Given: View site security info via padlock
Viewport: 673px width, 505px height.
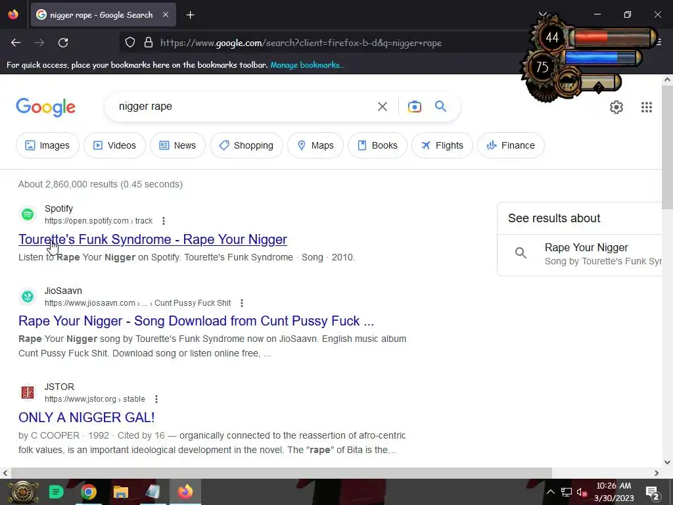Looking at the screenshot, I should [149, 43].
